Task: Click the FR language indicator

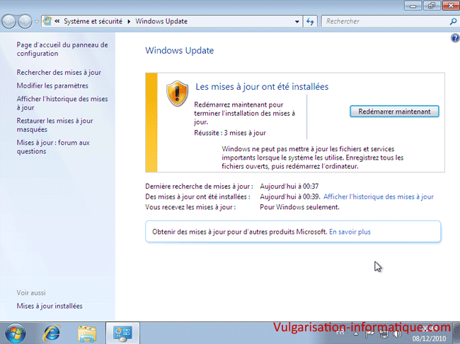Action: (340, 332)
